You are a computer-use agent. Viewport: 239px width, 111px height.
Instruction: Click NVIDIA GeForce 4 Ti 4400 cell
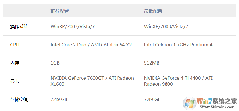(x=178, y=81)
